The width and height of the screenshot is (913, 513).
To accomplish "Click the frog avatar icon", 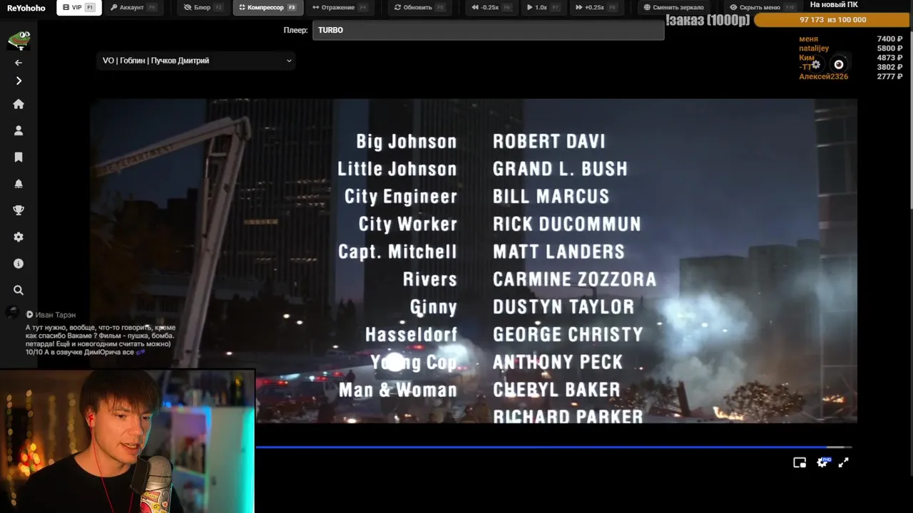I will pyautogui.click(x=19, y=40).
